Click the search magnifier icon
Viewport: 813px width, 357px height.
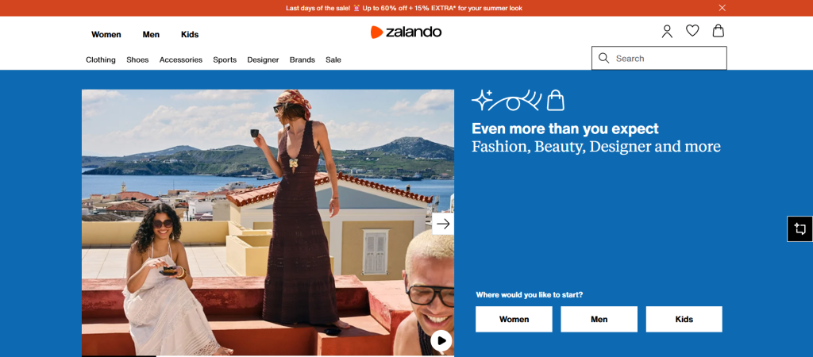tap(603, 58)
